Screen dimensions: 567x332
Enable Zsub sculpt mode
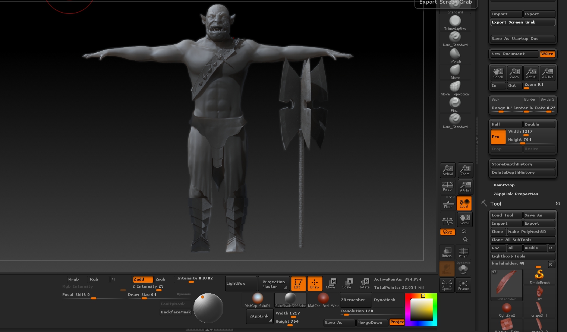click(x=164, y=279)
